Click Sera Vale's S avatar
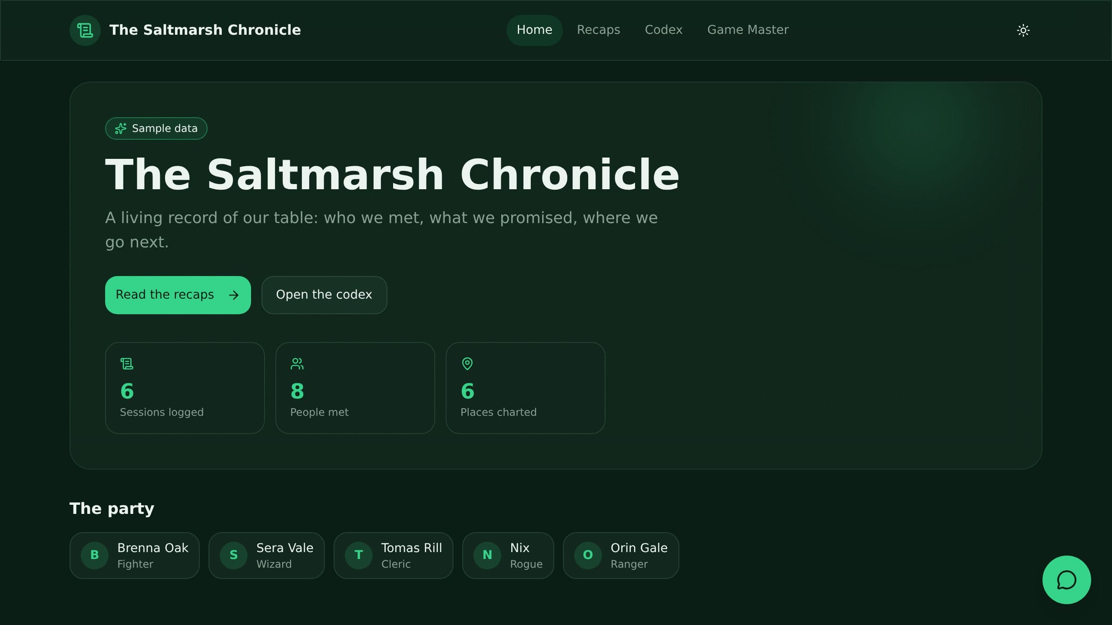 click(234, 555)
